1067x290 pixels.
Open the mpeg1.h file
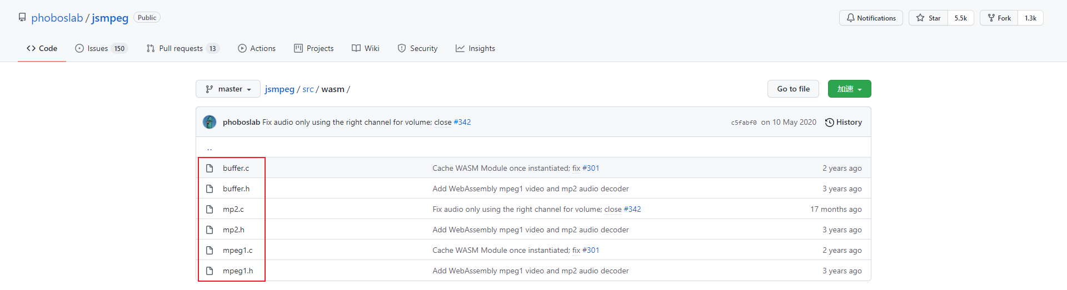(238, 271)
